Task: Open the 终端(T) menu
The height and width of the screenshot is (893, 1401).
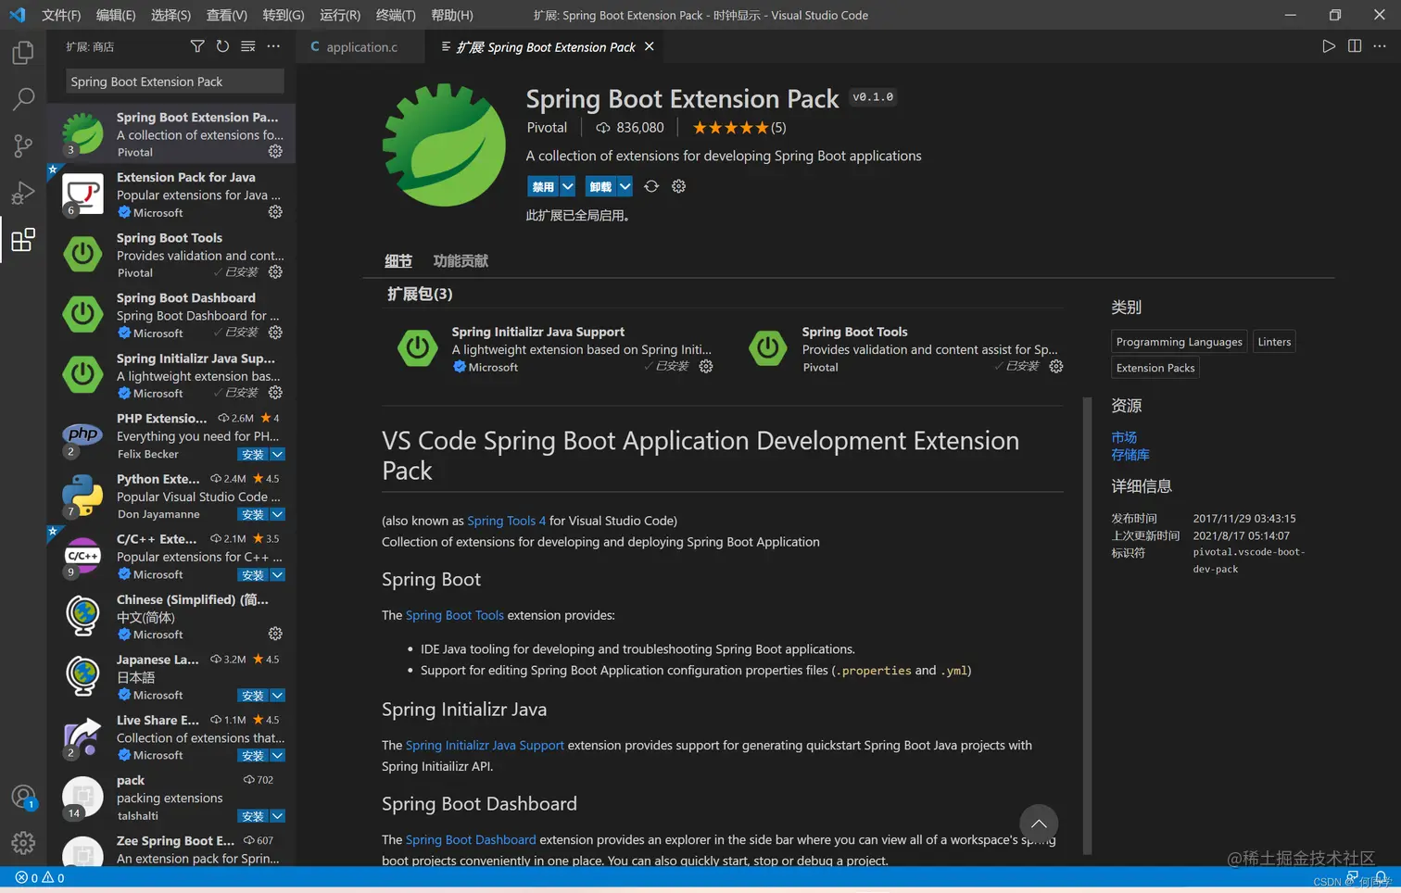Action: click(x=396, y=15)
